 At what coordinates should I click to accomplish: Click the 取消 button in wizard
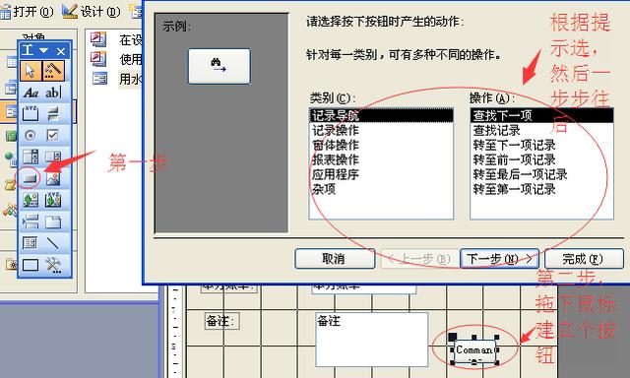335,259
